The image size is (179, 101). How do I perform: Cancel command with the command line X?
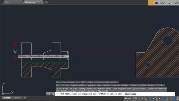[49, 94]
